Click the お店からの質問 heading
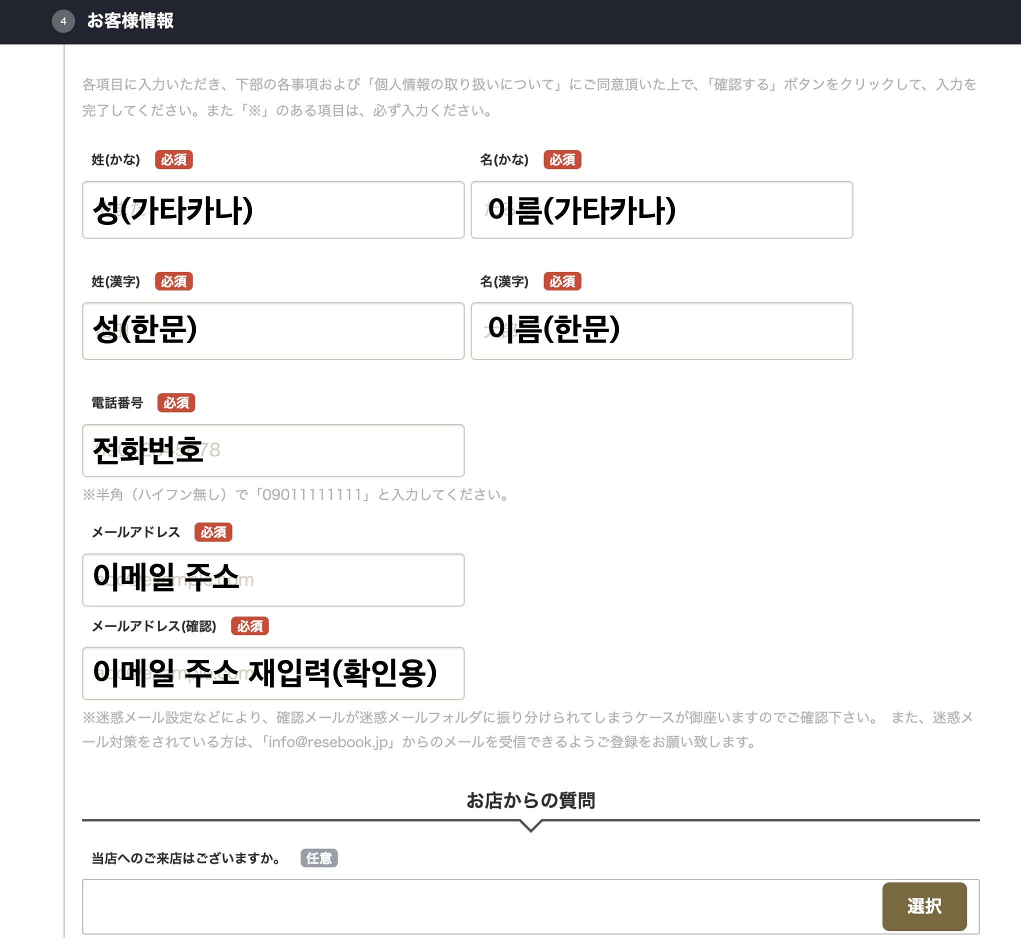The width and height of the screenshot is (1021, 938). click(x=531, y=800)
